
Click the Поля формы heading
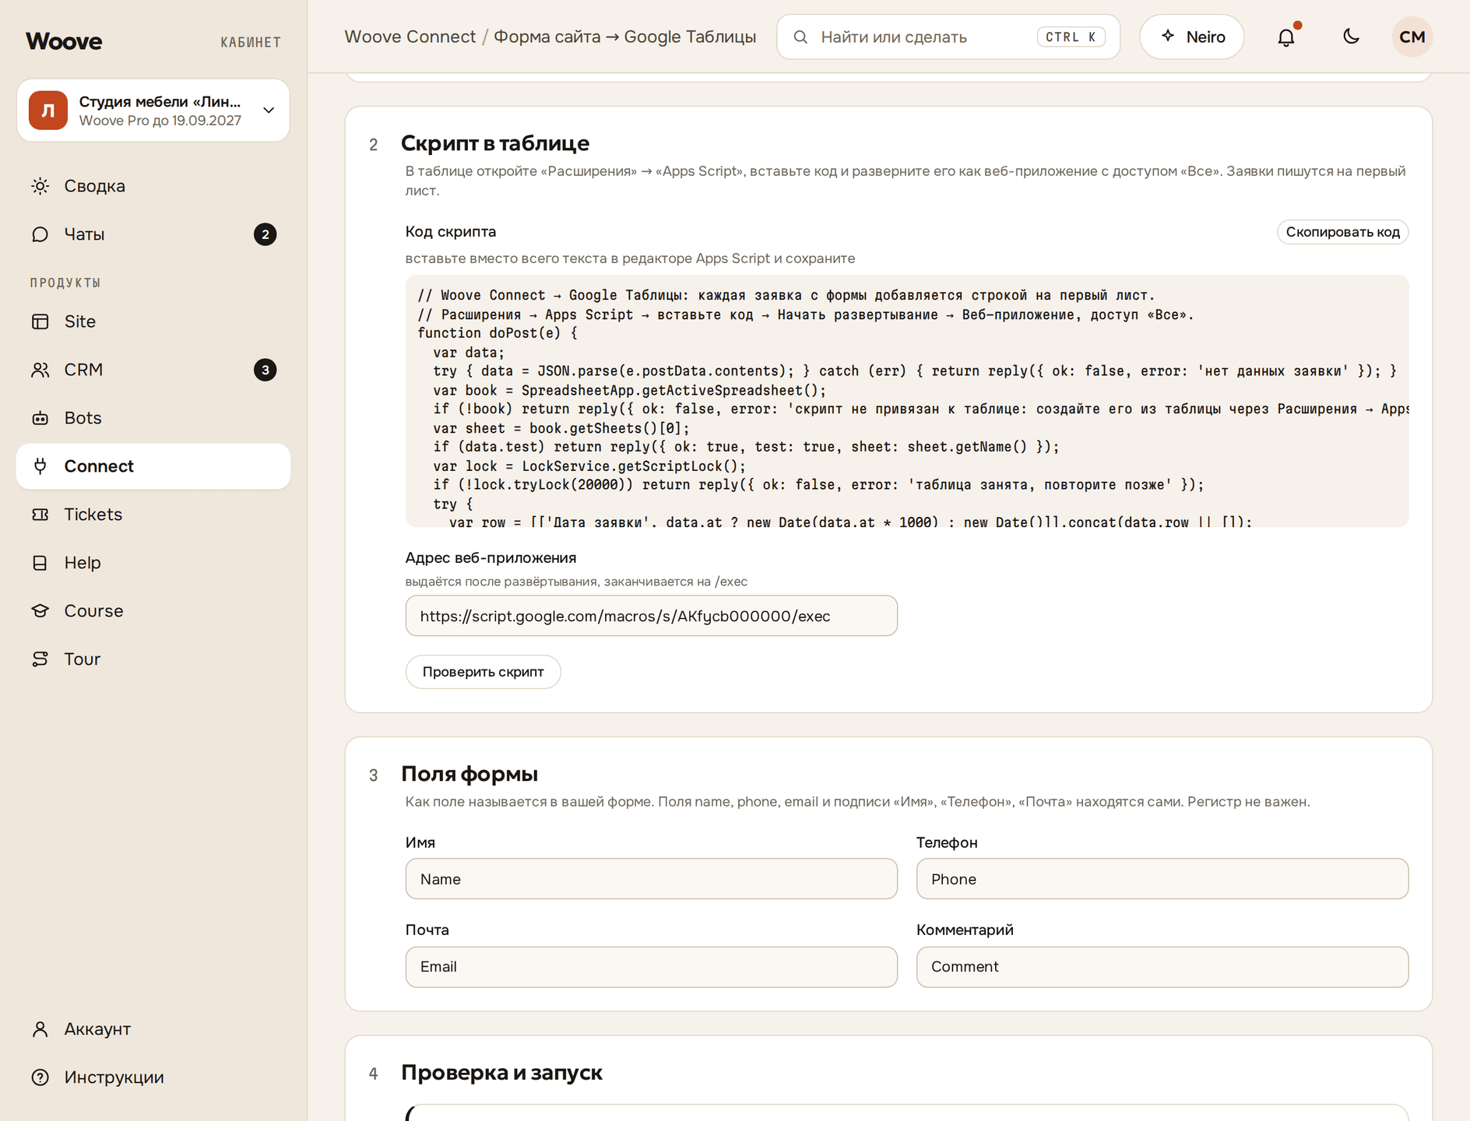click(469, 774)
